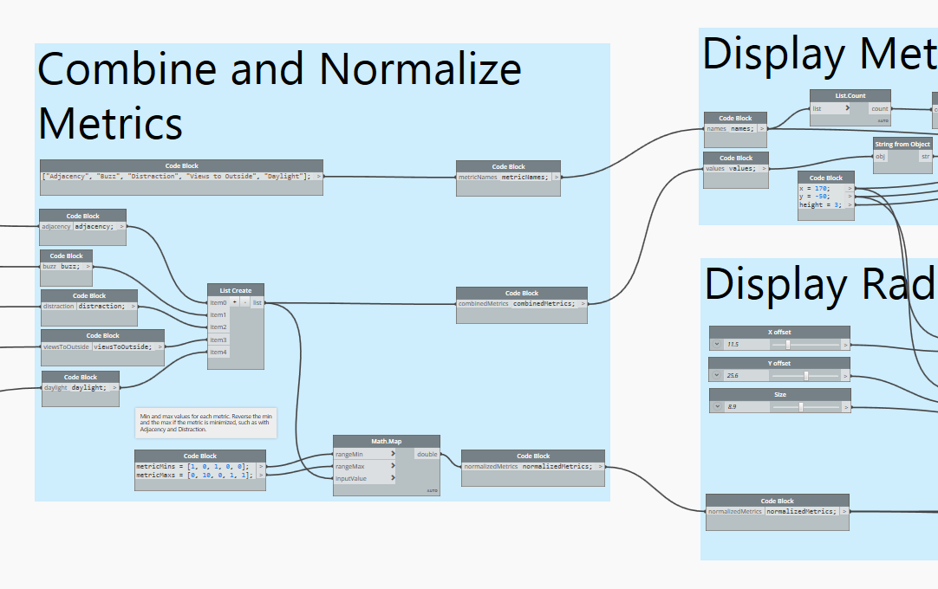Click the minus button on List Create

click(x=245, y=302)
